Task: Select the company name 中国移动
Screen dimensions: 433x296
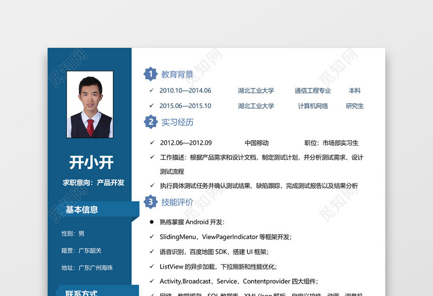Action: (x=257, y=143)
